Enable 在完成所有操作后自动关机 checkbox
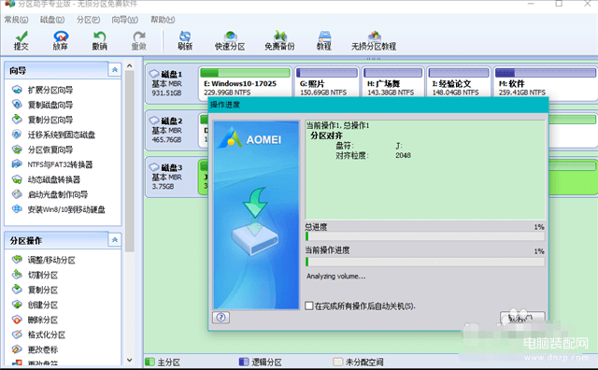 tap(309, 306)
